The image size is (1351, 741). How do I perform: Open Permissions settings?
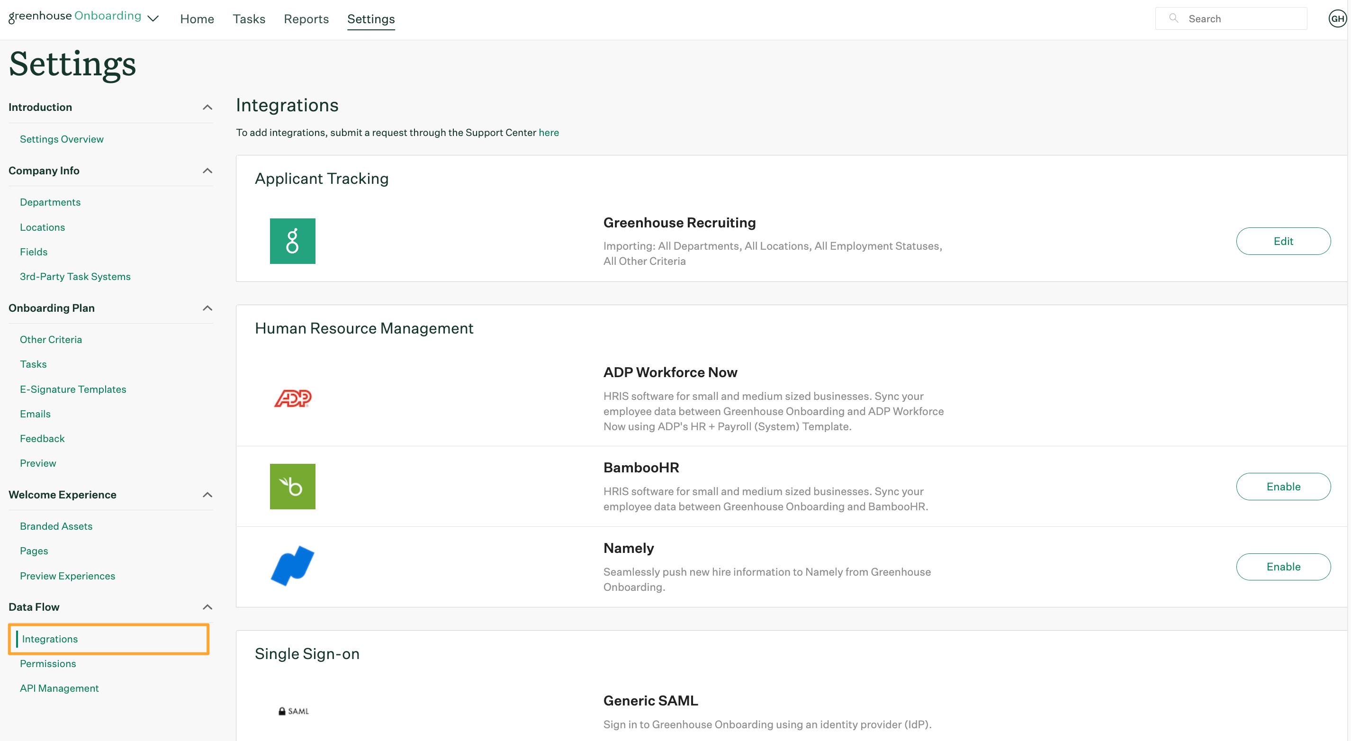tap(48, 663)
